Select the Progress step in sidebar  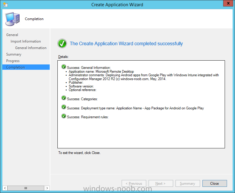[x=13, y=61]
